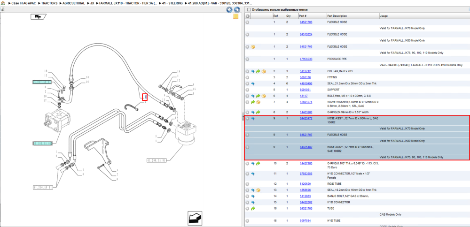This screenshot has height=227, width=470.
Task: Open part number link 87583556
Action: tap(306, 174)
